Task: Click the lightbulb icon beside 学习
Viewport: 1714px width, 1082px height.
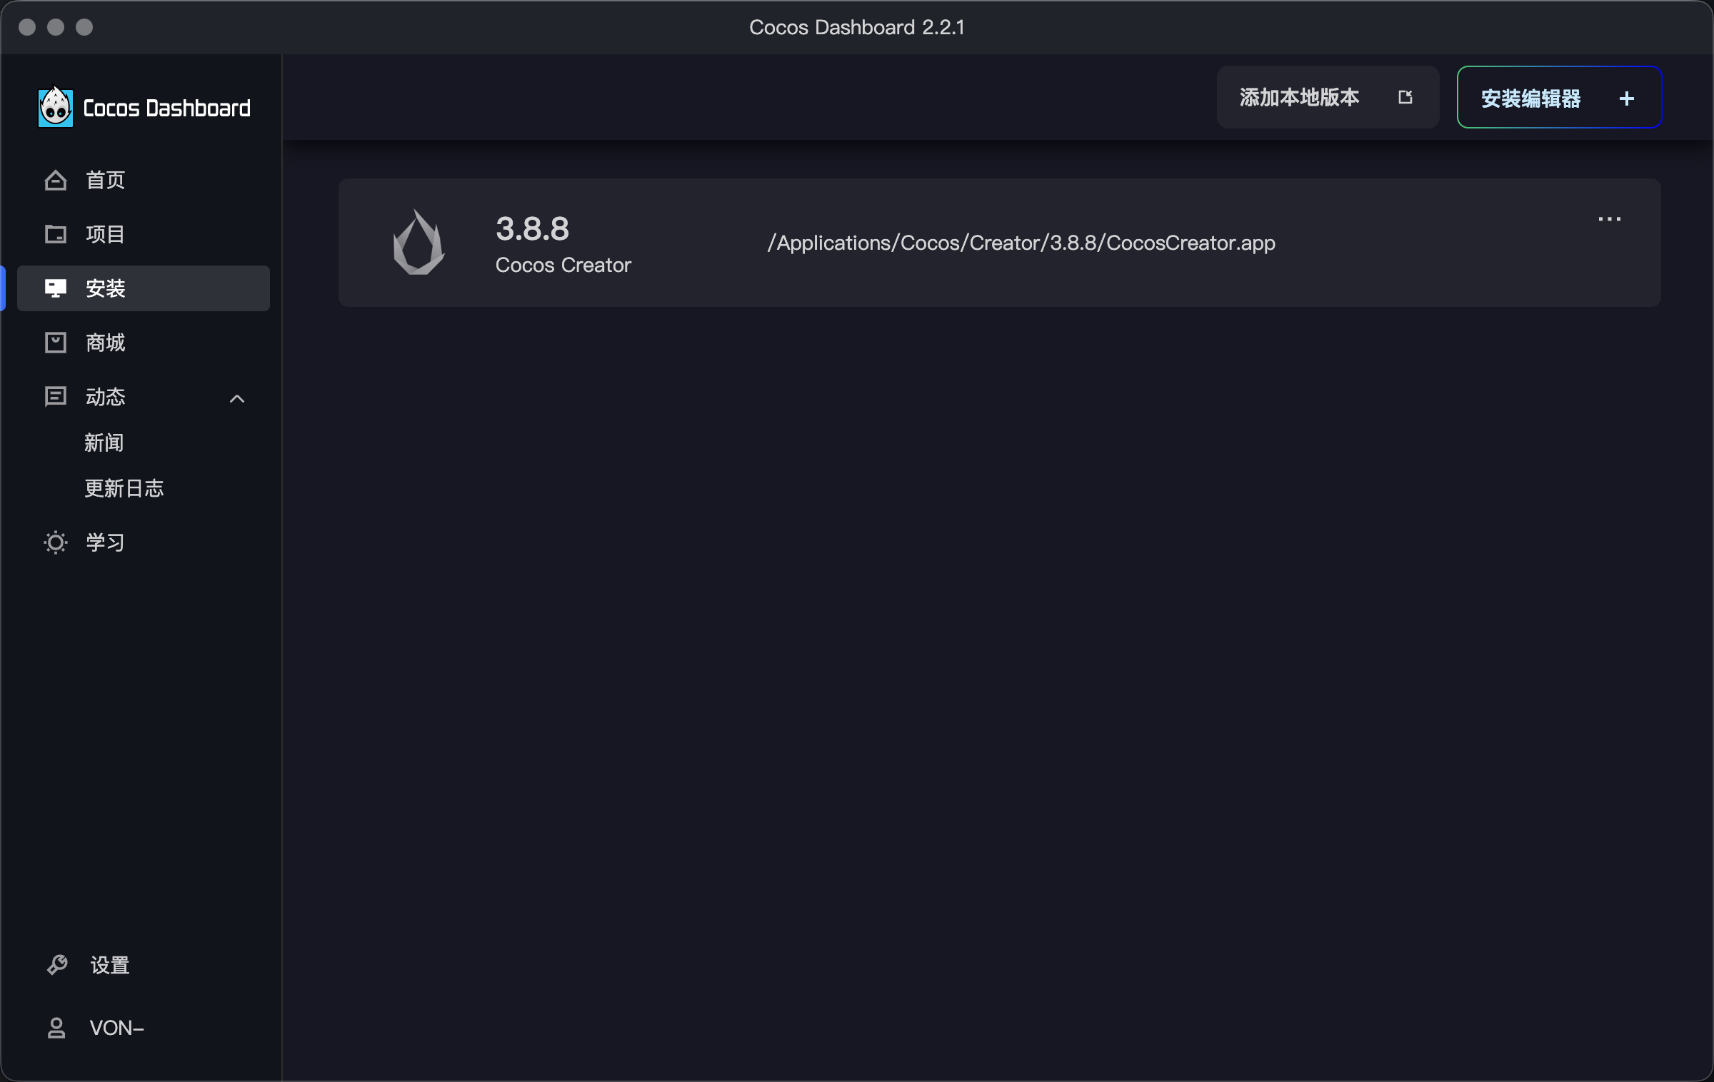Action: point(56,542)
